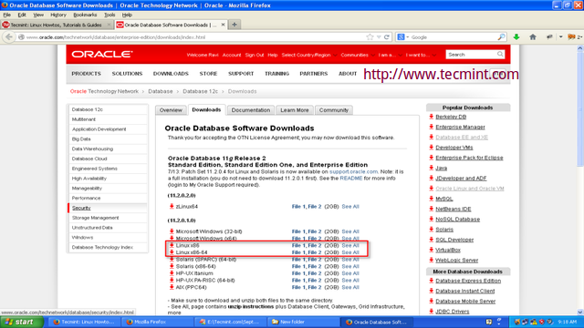This screenshot has width=584, height=328.
Task: Open the Bookmarks menu
Action: pyautogui.click(x=85, y=15)
